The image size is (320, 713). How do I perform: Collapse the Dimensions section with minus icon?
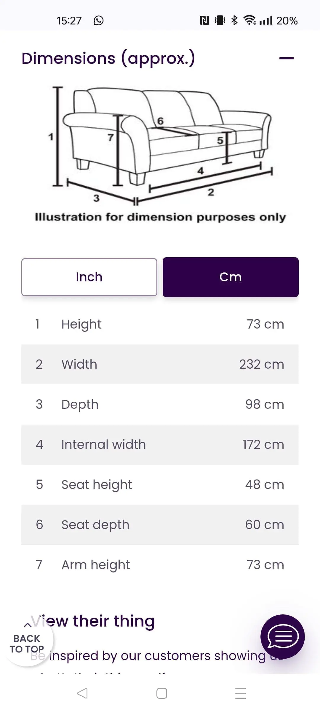(x=286, y=58)
